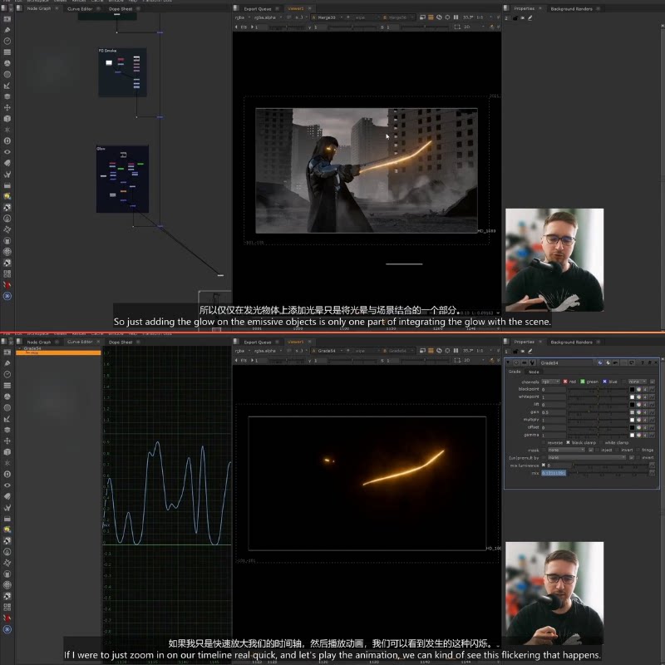
Task: Click animation curve button for whitepoint row
Action: coord(652,397)
